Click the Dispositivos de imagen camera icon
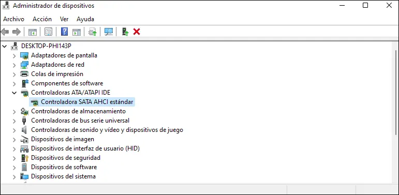 click(x=24, y=139)
